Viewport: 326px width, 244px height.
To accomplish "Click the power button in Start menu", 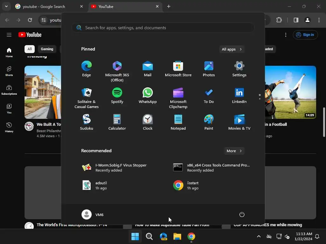I will coord(242,214).
